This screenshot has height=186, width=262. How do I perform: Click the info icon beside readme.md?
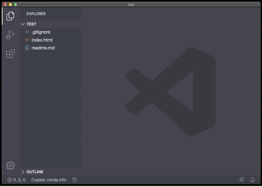[27, 48]
